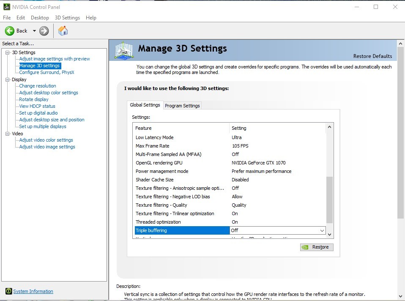
Task: Open the Back history dropdown arrow
Action: (x=34, y=31)
